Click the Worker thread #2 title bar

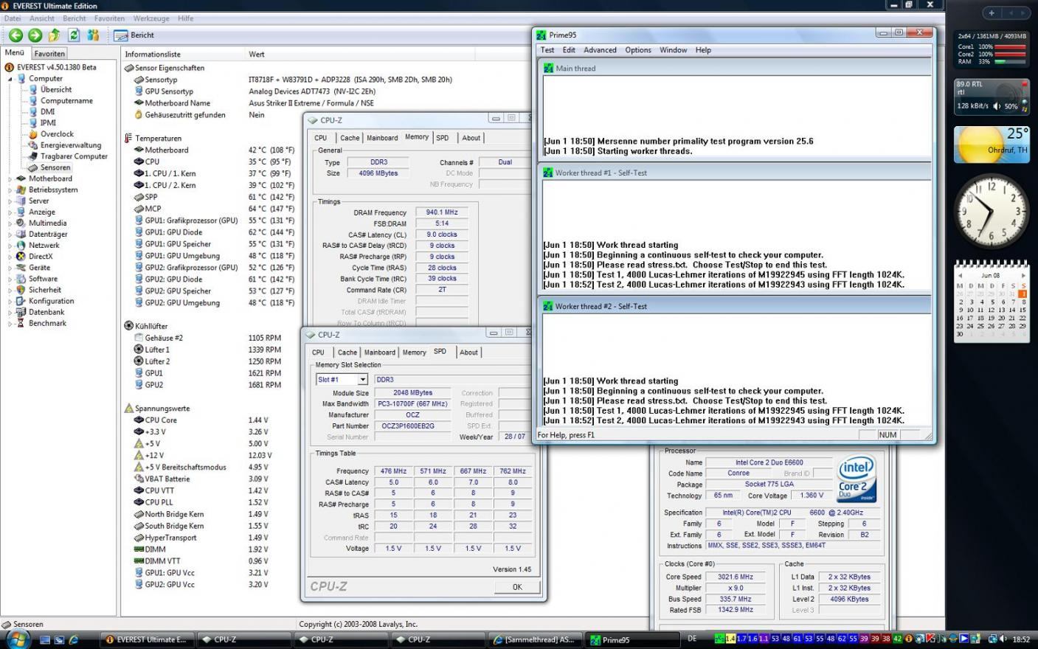735,306
